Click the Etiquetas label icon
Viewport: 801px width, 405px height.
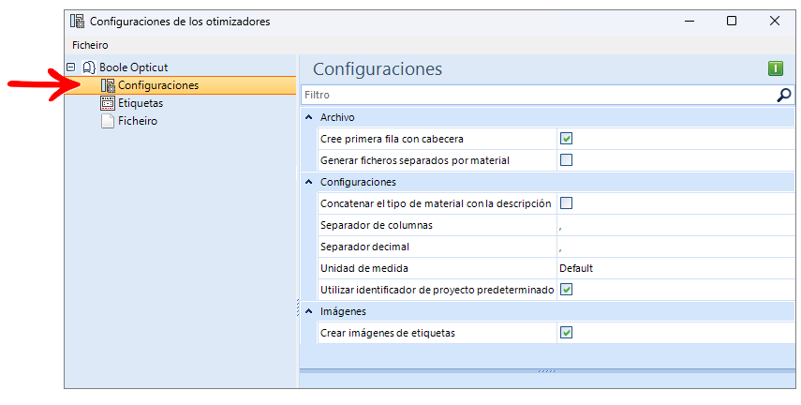108,103
